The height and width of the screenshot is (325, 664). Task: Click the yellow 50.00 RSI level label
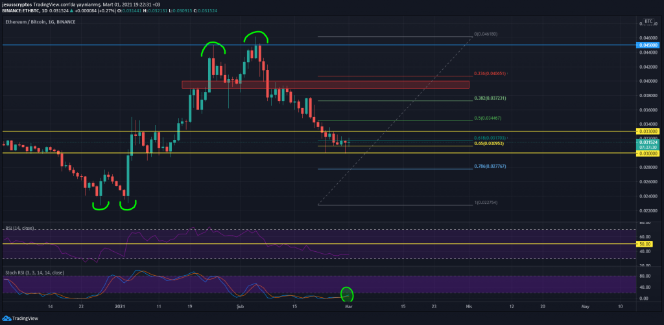tap(646, 245)
